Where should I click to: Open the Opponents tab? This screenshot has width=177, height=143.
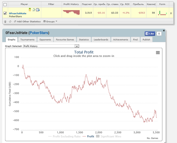click(x=45, y=40)
